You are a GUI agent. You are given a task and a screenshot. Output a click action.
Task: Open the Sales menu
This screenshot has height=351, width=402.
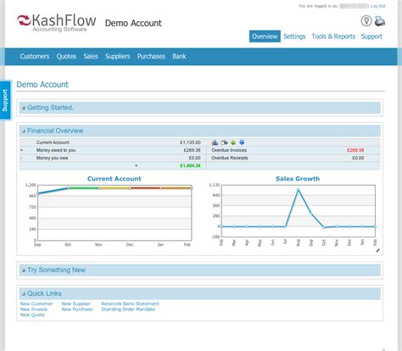[91, 56]
